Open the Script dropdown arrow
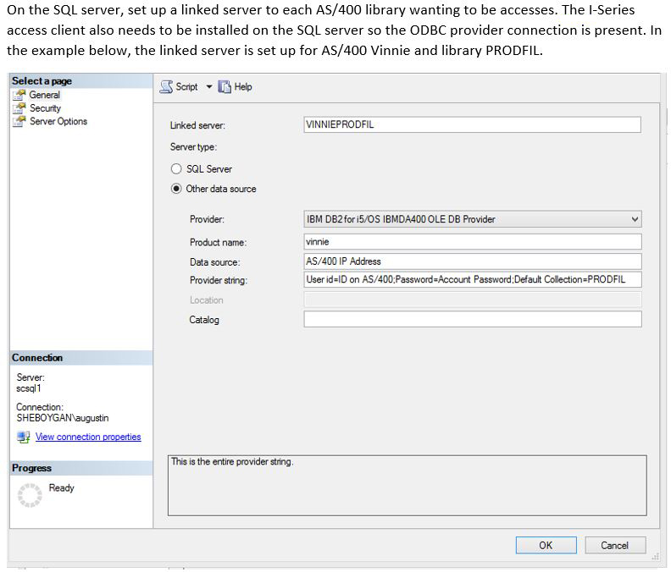 pyautogui.click(x=209, y=87)
